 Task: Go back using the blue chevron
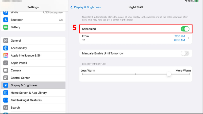pos(72,7)
